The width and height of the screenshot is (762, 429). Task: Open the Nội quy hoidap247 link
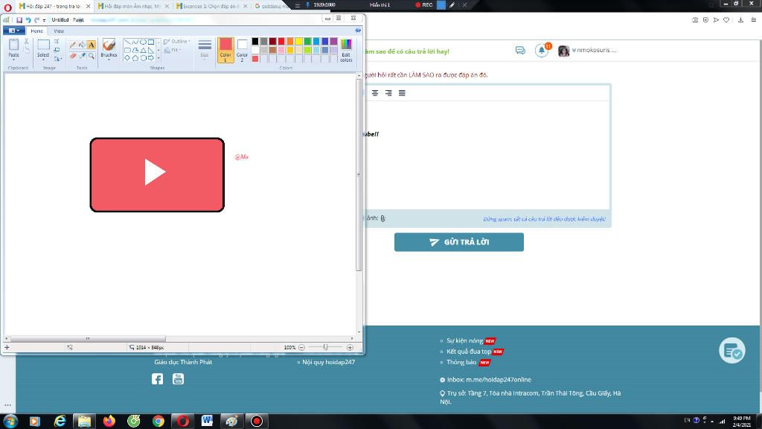tap(328, 362)
